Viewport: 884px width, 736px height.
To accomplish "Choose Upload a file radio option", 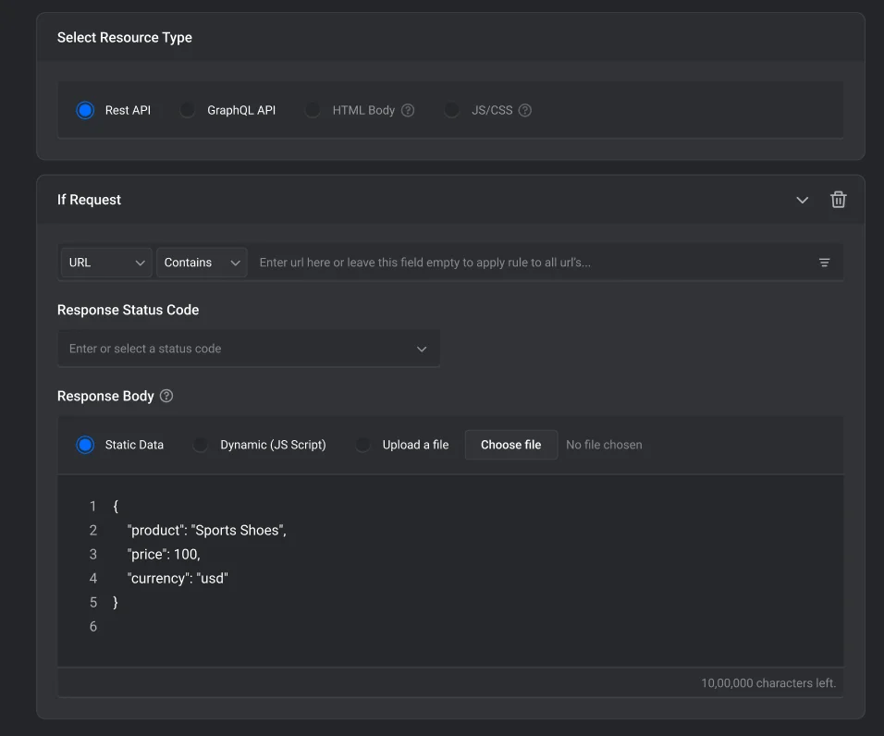I will click(x=362, y=445).
